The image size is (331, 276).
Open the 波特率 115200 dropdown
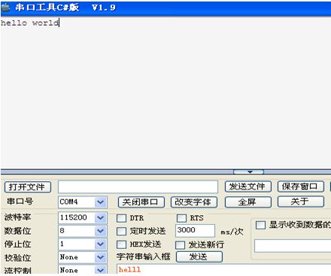tap(101, 218)
